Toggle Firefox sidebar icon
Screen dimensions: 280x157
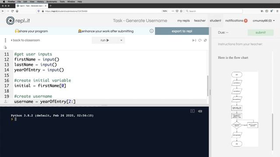[266, 11]
